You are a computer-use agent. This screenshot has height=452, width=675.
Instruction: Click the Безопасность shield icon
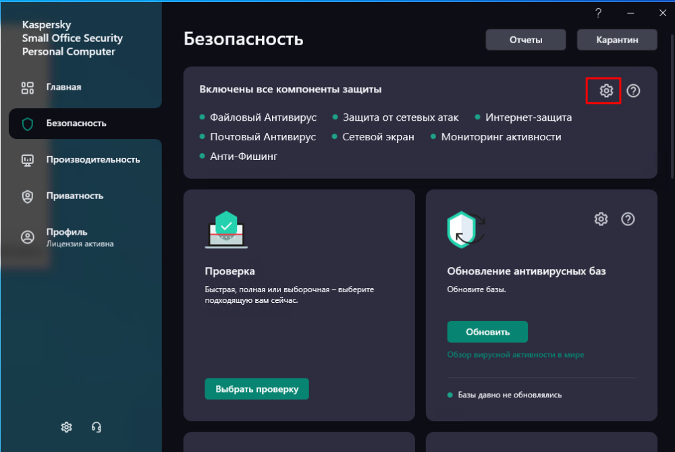click(x=28, y=124)
